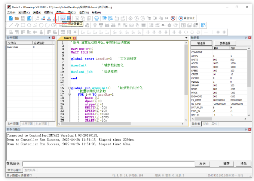
Task: Open a project with the folder icon
Action: 17,18
